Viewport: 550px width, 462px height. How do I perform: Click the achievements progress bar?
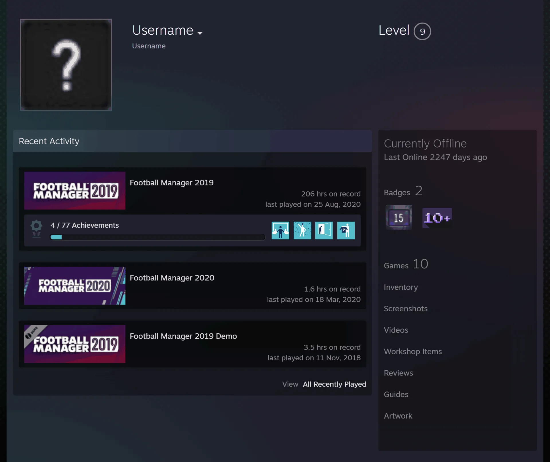(x=157, y=237)
